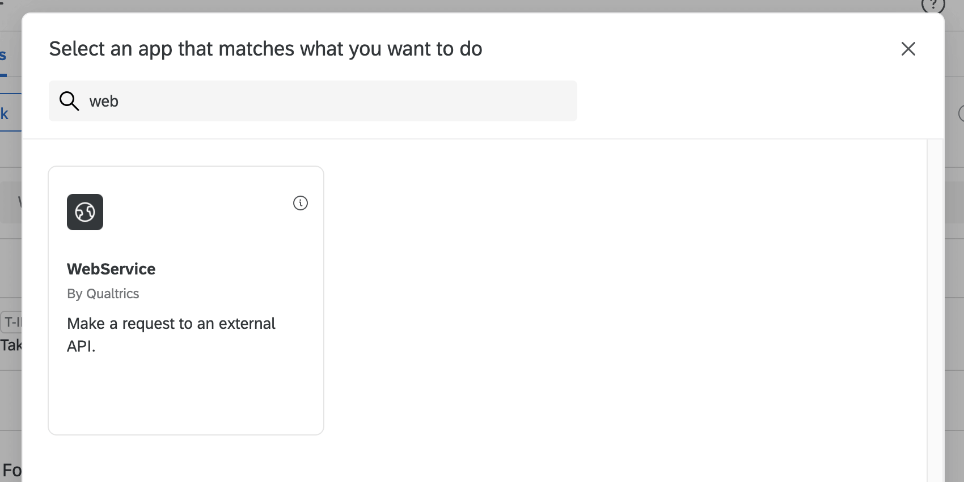Click the Tak text behind the dialog

12,344
